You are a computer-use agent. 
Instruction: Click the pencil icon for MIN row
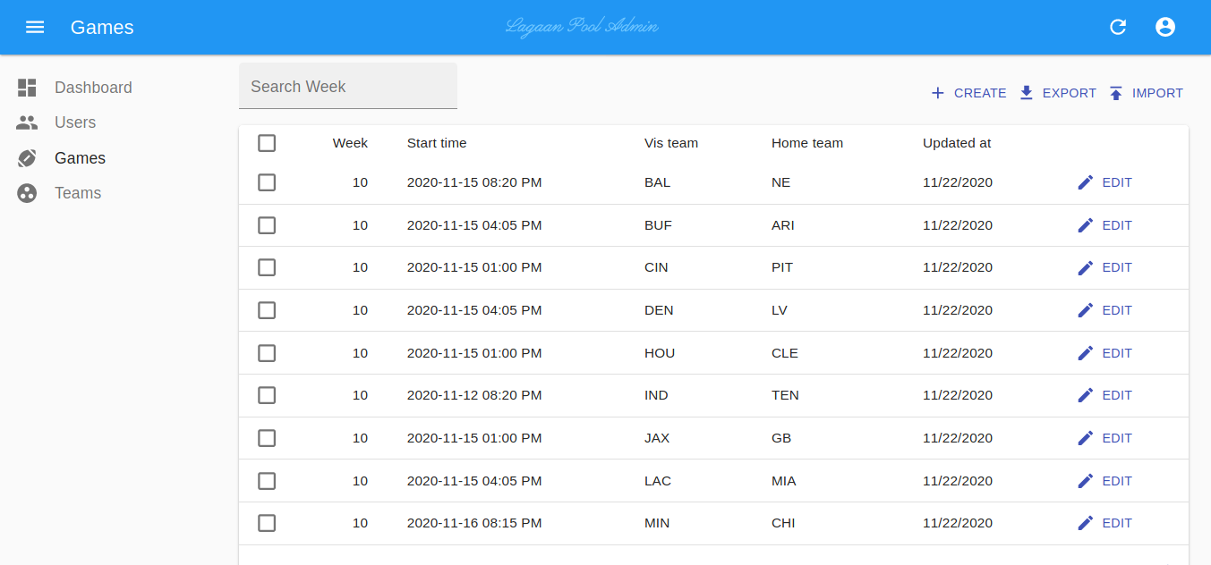coord(1086,523)
